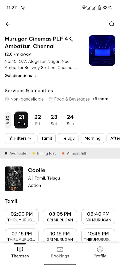
Task: Toggle the Tamil language filter chip
Action: (47, 138)
